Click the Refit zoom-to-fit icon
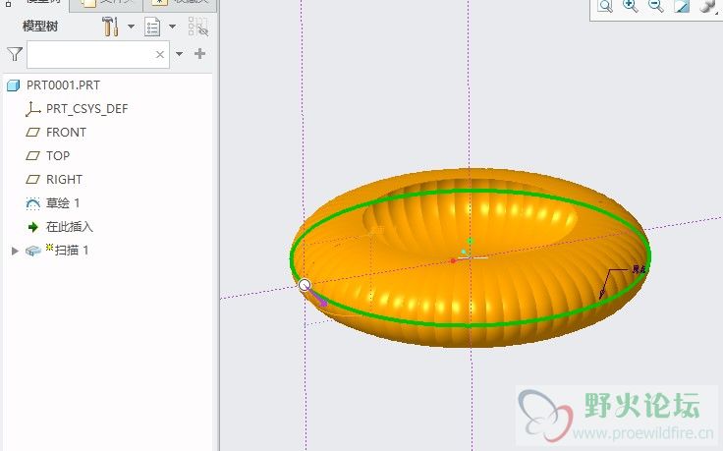This screenshot has width=723, height=451. (605, 6)
